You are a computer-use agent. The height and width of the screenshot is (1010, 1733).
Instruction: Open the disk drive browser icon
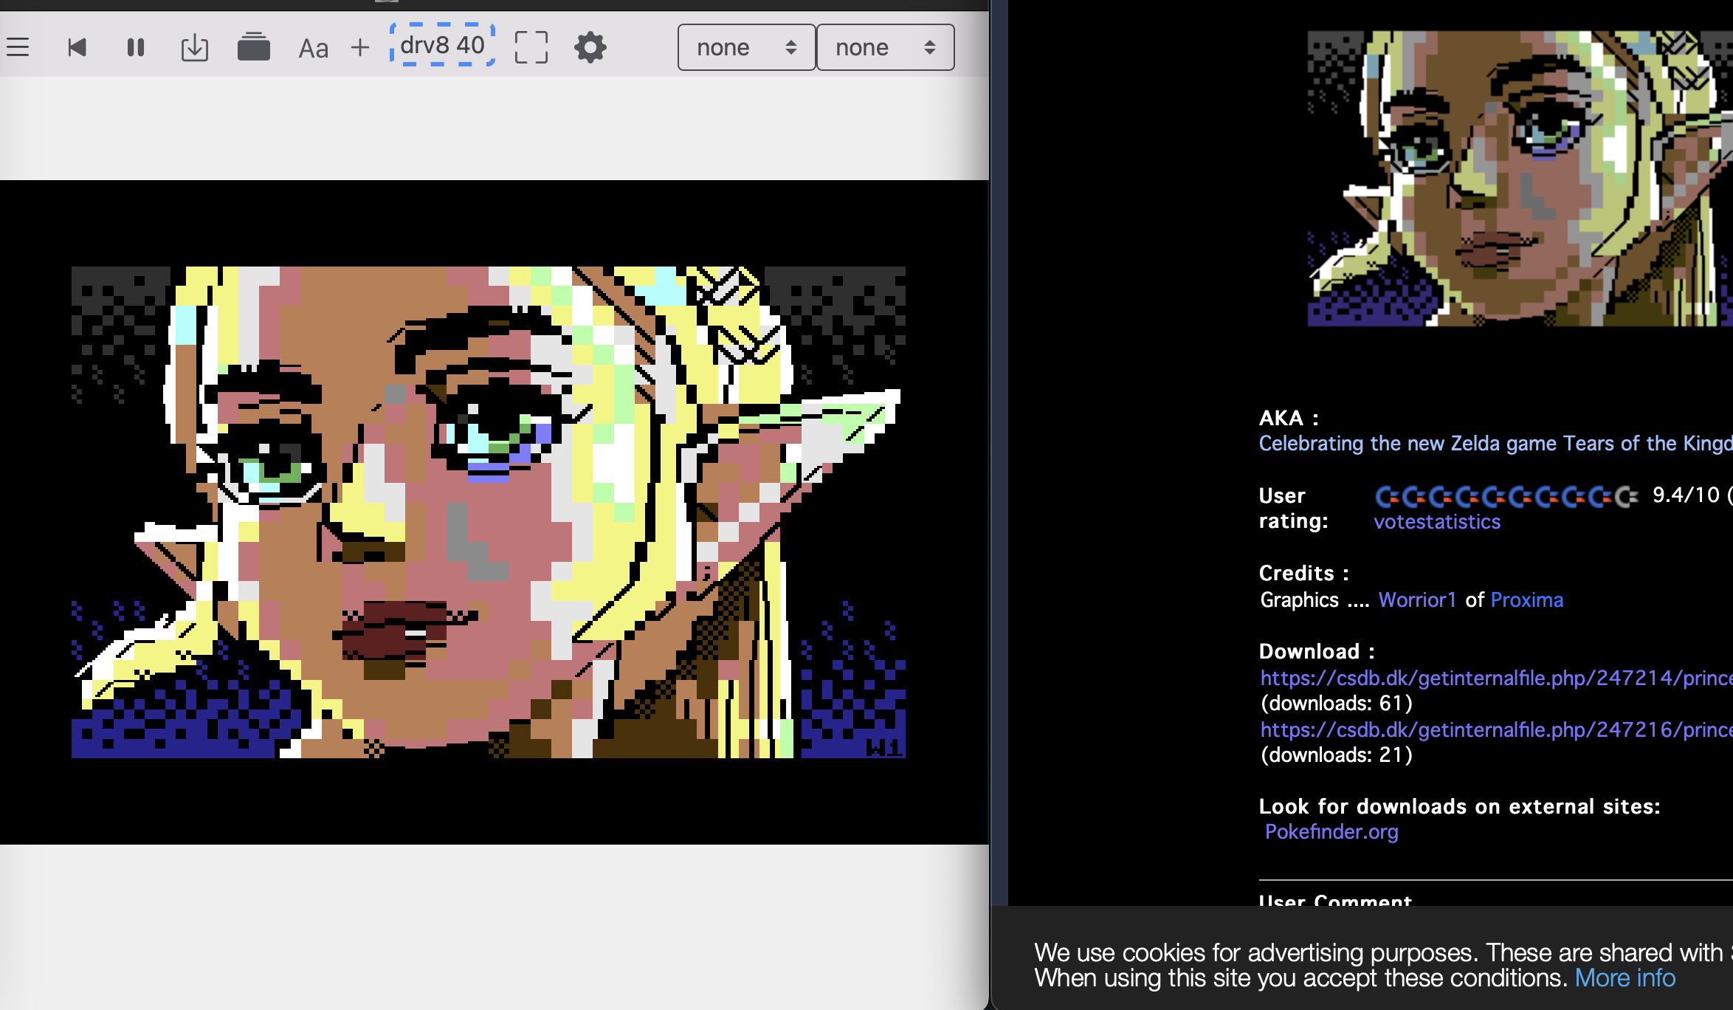254,47
